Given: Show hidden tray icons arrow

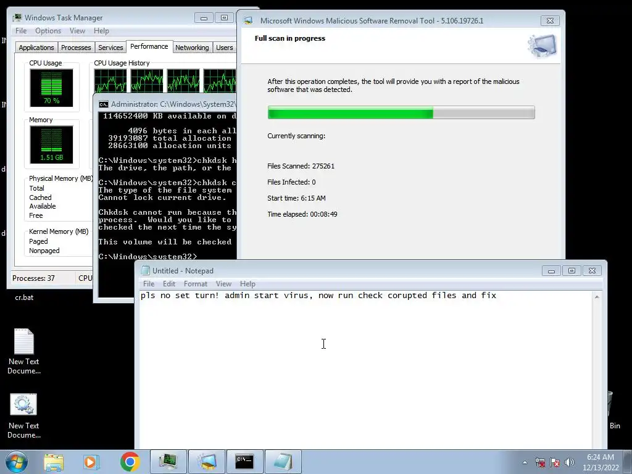Looking at the screenshot, I should pyautogui.click(x=525, y=462).
